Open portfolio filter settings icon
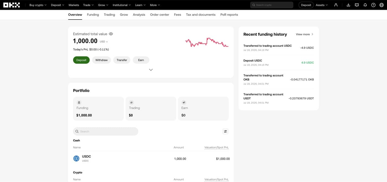387x182 pixels. pos(225,131)
